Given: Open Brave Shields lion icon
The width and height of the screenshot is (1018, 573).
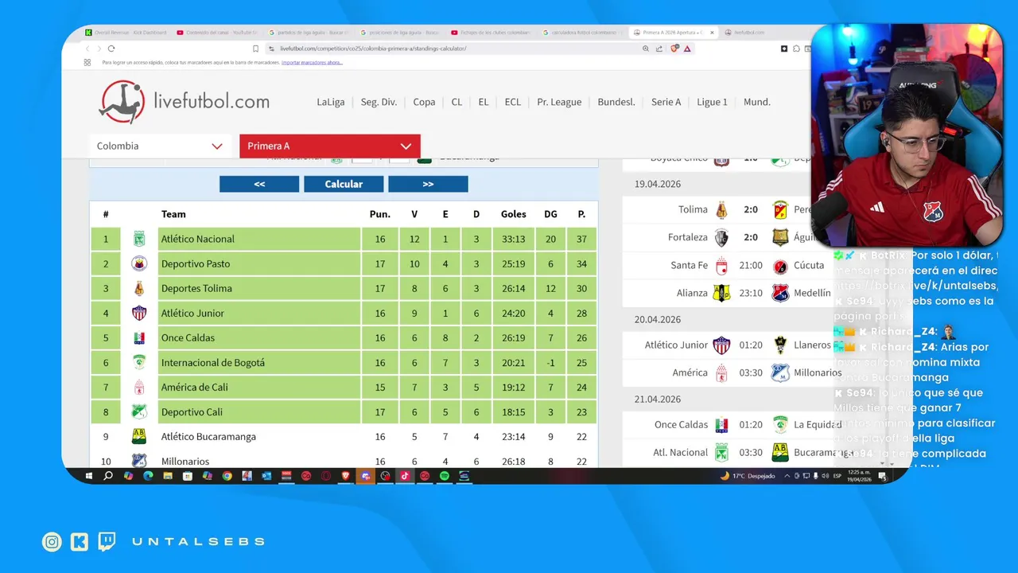Looking at the screenshot, I should (x=674, y=49).
